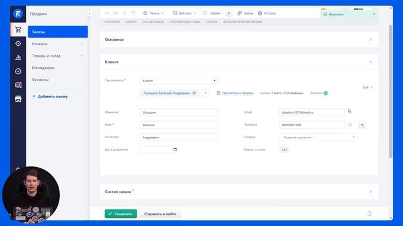Click the Отчество input field
403x226 pixels.
click(x=179, y=137)
